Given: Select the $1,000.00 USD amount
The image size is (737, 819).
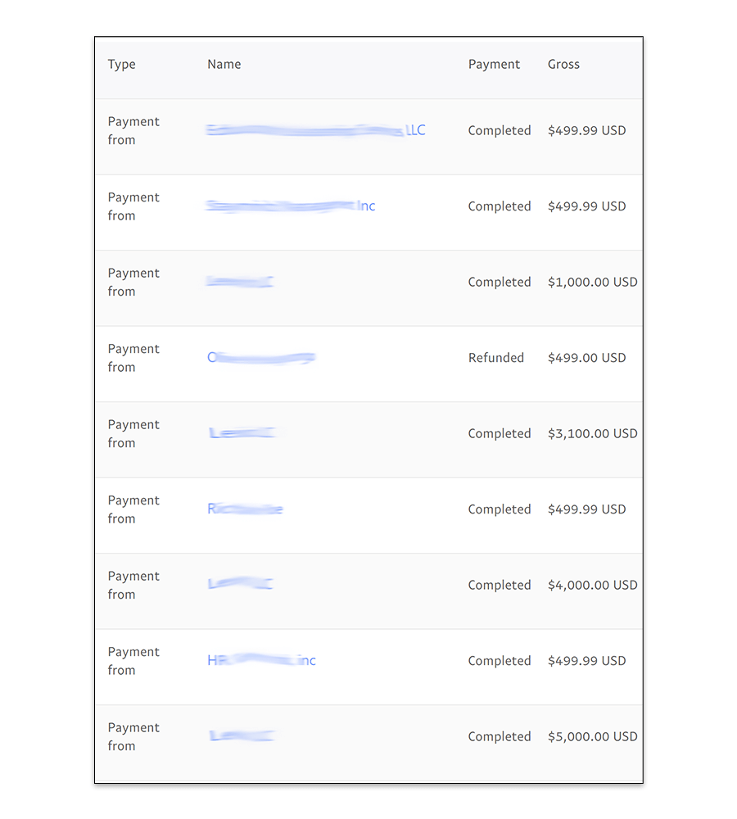Looking at the screenshot, I should point(592,282).
